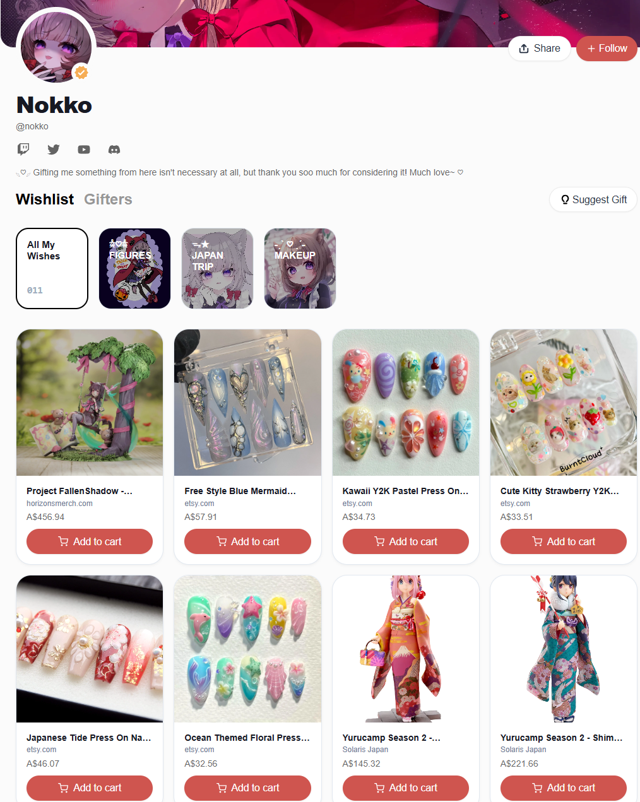Screen dimensions: 640x802
Task: Select the All My Wishes category
Action: point(52,268)
